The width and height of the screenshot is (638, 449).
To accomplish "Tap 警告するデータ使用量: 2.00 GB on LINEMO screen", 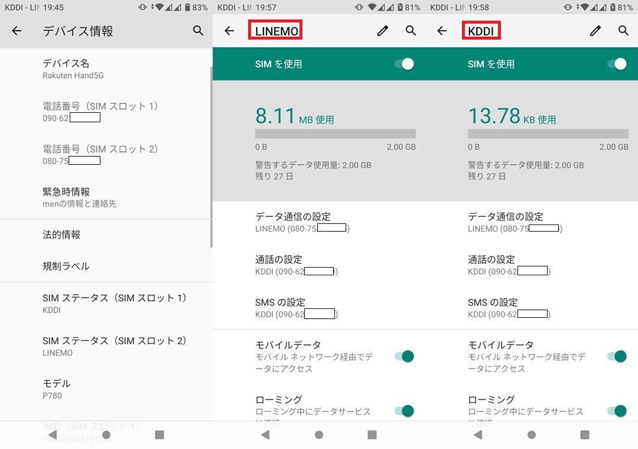I will tap(313, 165).
